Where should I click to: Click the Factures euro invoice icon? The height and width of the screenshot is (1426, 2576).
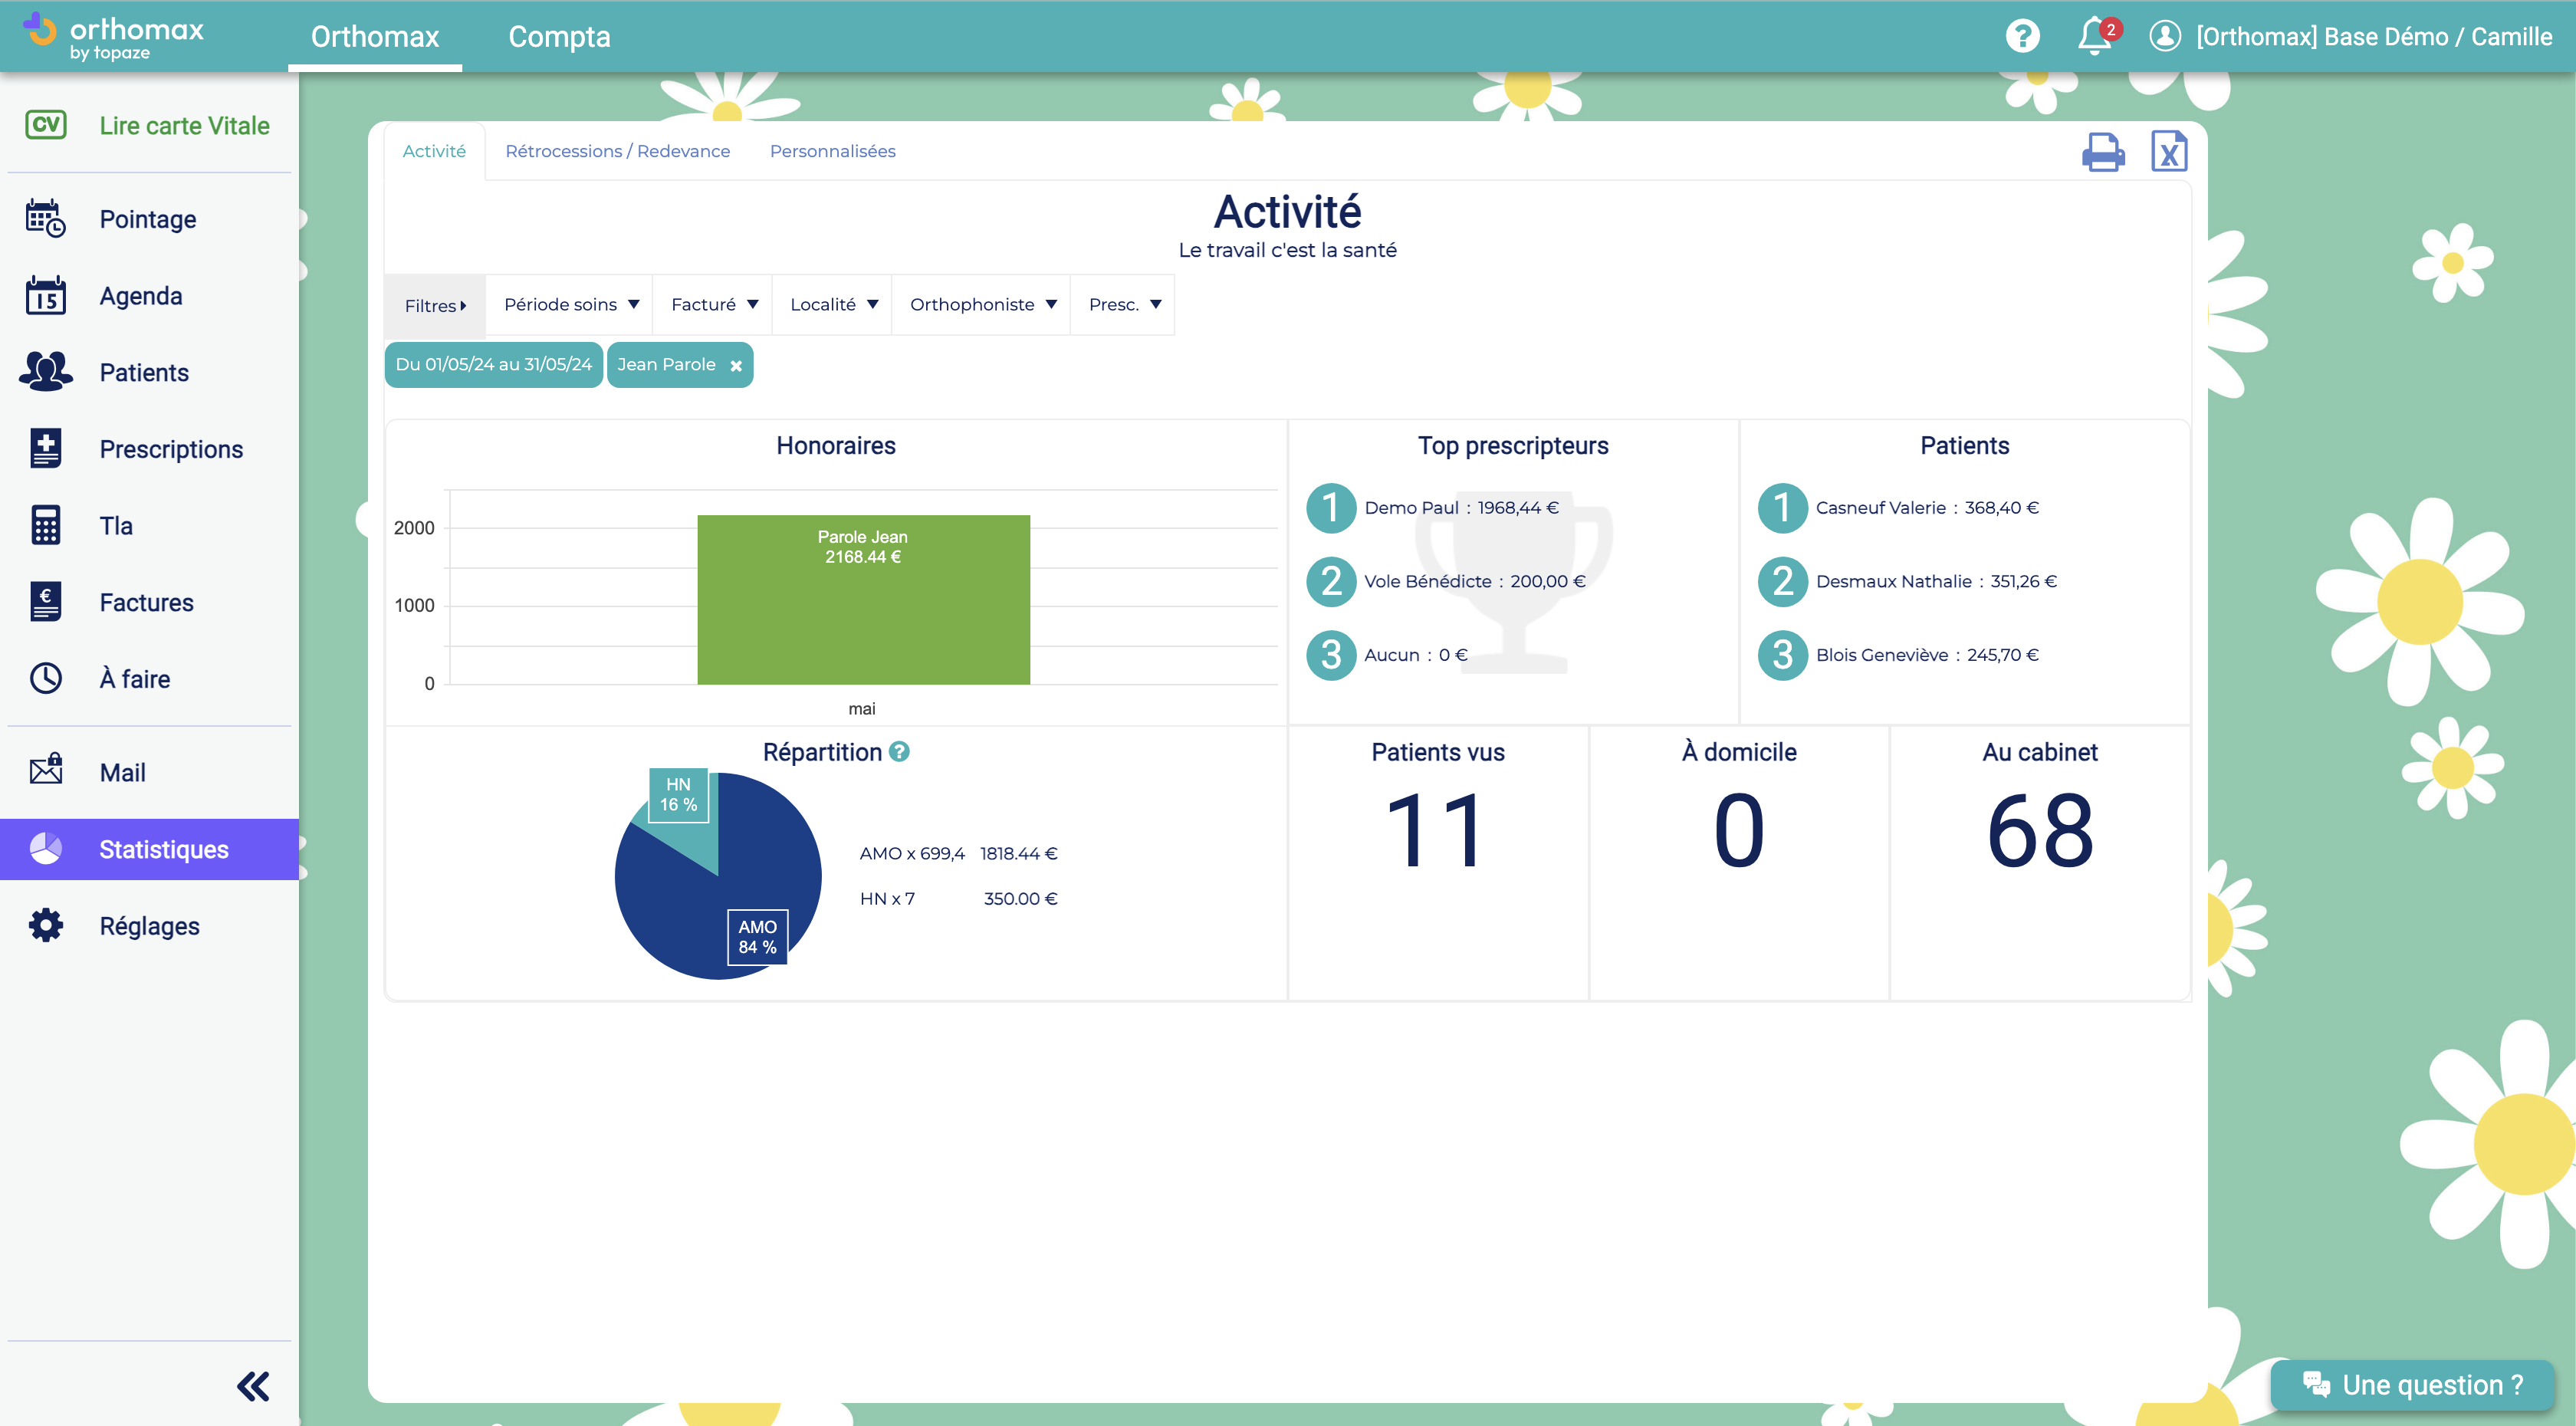point(46,602)
